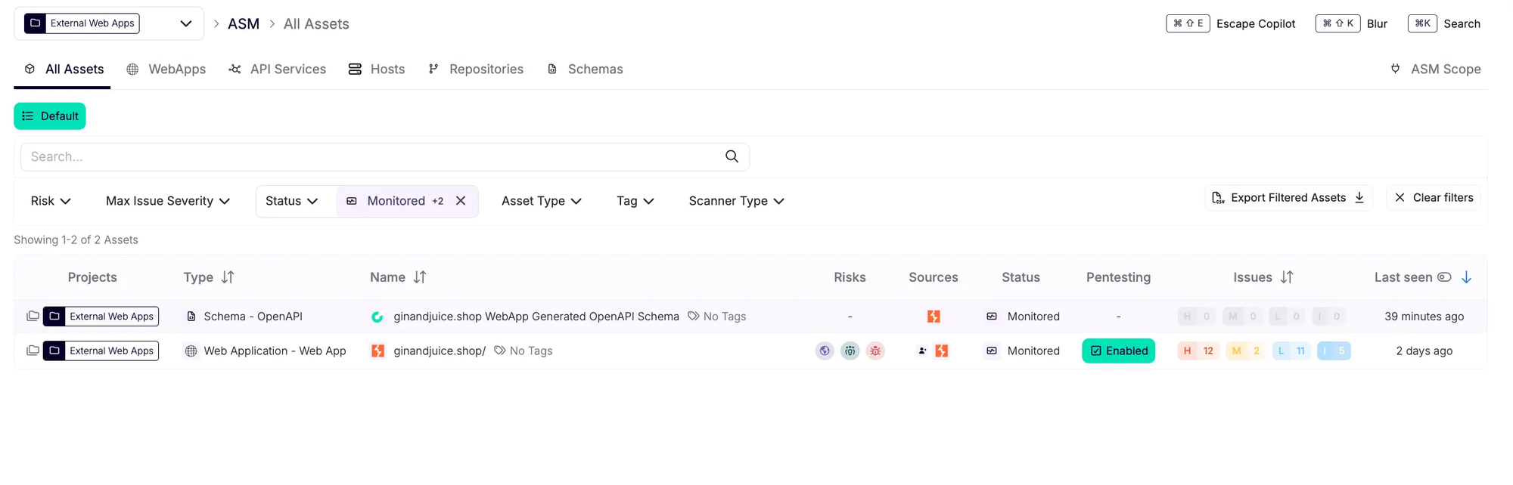Image resolution: width=1513 pixels, height=485 pixels.
Task: Click the high severity 12 issues badge
Action: pos(1198,351)
